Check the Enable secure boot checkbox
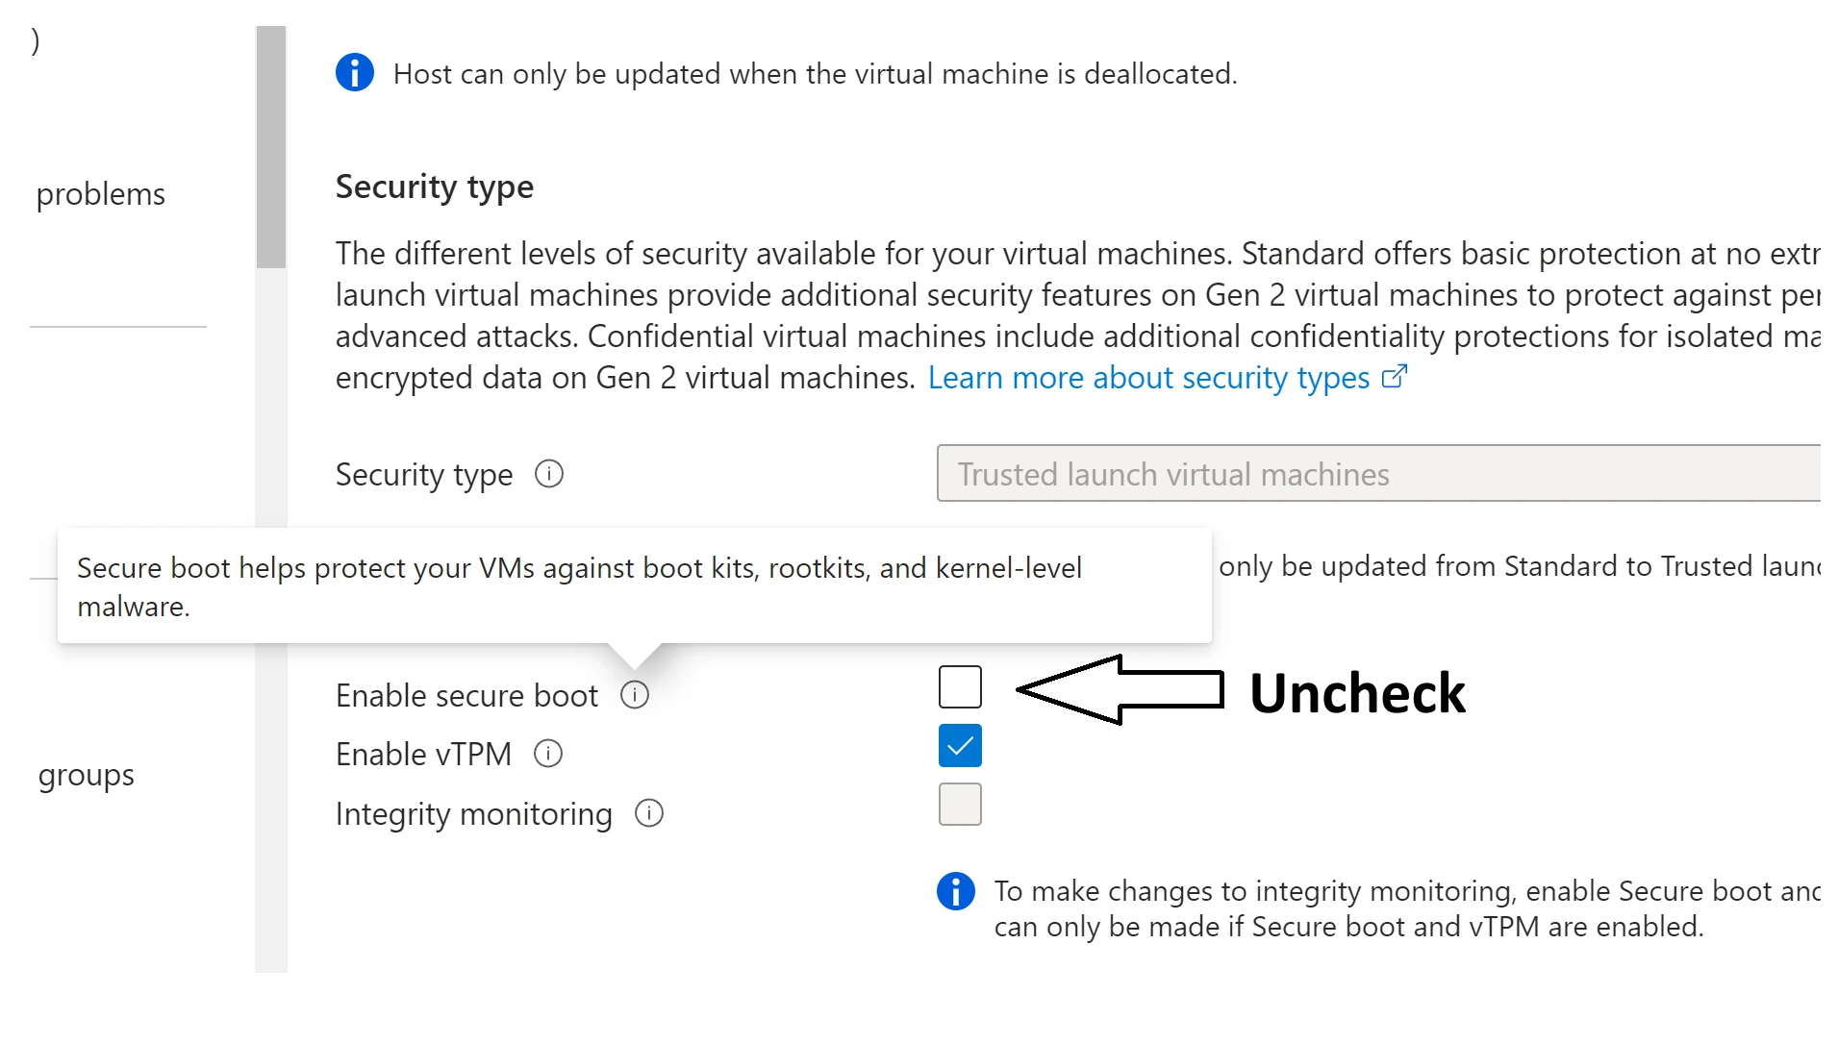The height and width of the screenshot is (1044, 1838). pyautogui.click(x=959, y=687)
